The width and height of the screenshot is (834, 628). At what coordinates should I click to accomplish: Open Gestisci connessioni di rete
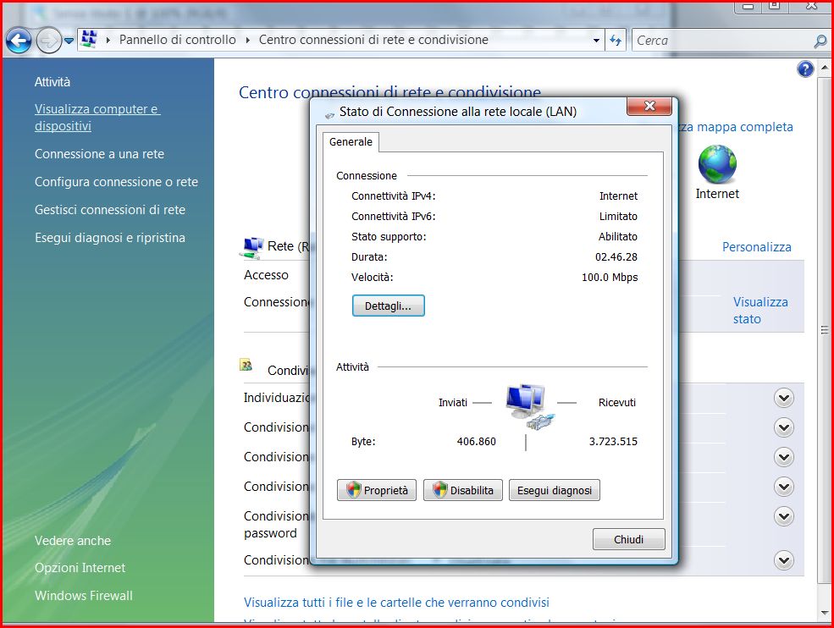110,210
